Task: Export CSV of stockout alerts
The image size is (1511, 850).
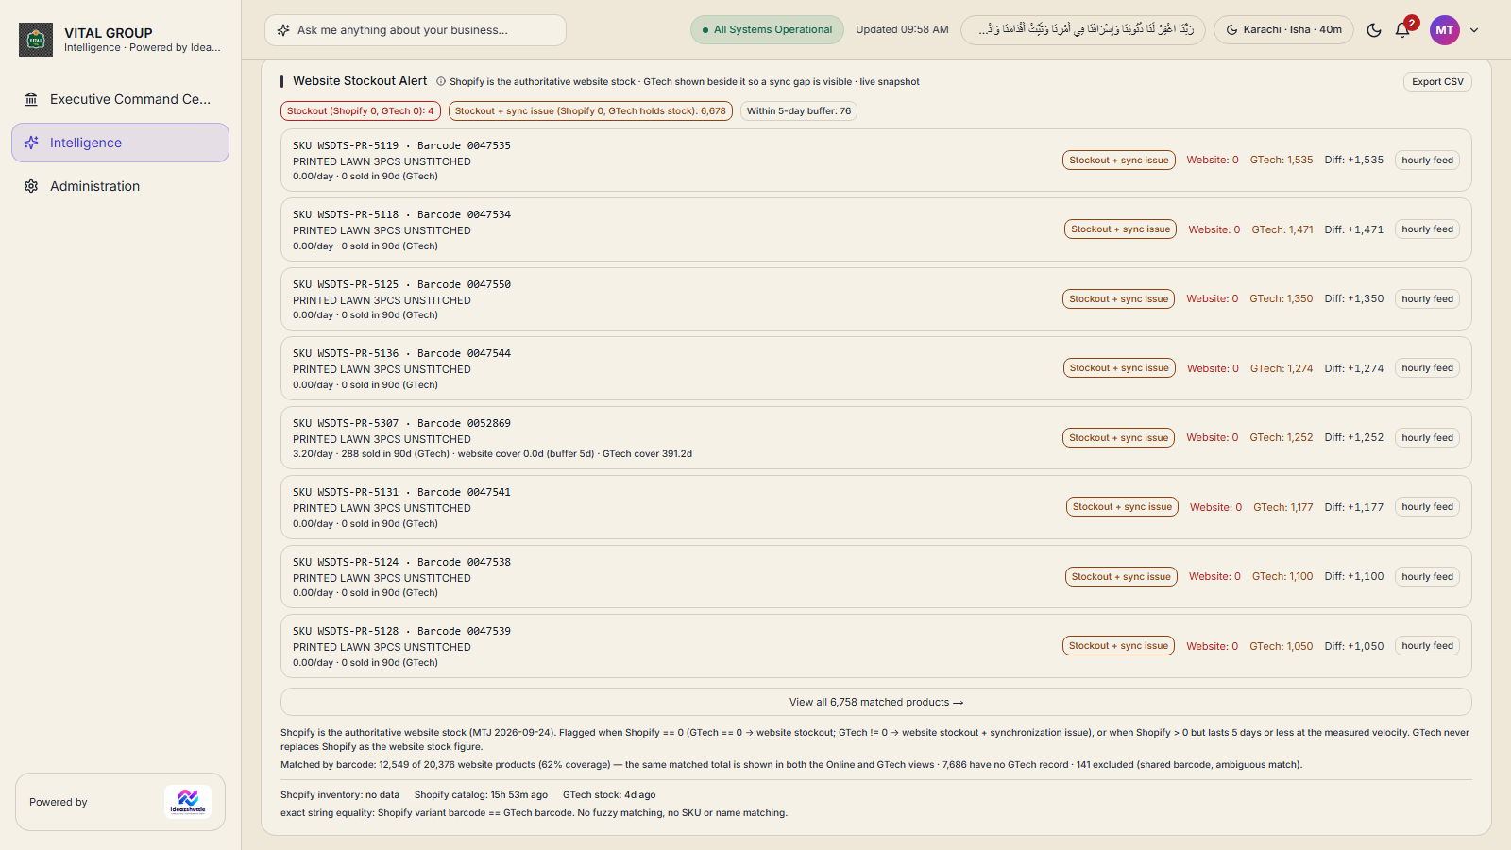Action: [x=1437, y=82]
